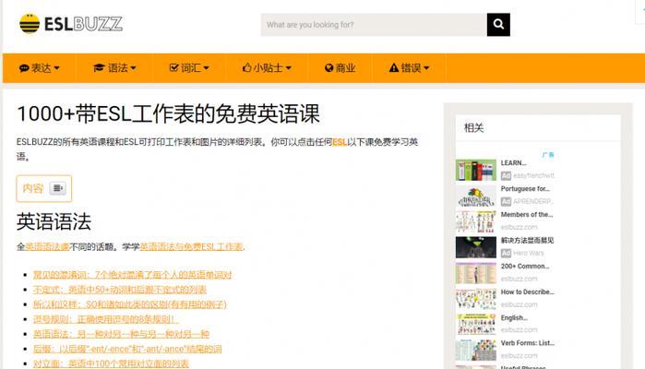Viewport: 645px width, 369px height.
Task: Open the 逗号规则 8条规则 link
Action: click(105, 319)
